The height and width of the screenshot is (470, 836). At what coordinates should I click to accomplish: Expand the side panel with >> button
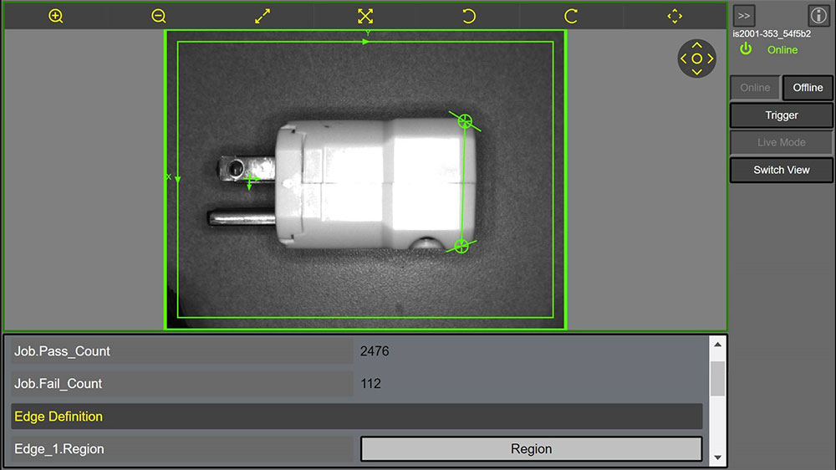coord(744,16)
